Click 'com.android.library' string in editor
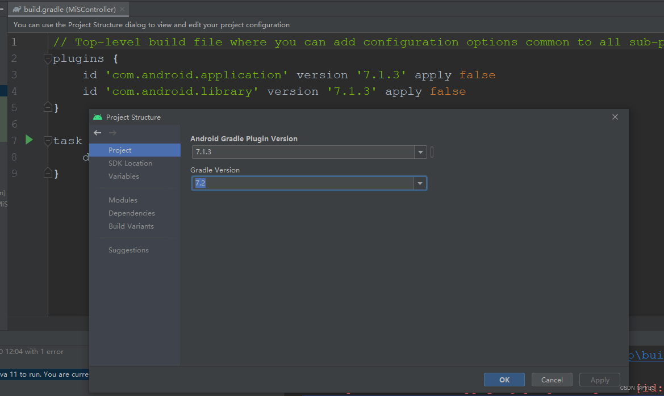 tap(182, 91)
